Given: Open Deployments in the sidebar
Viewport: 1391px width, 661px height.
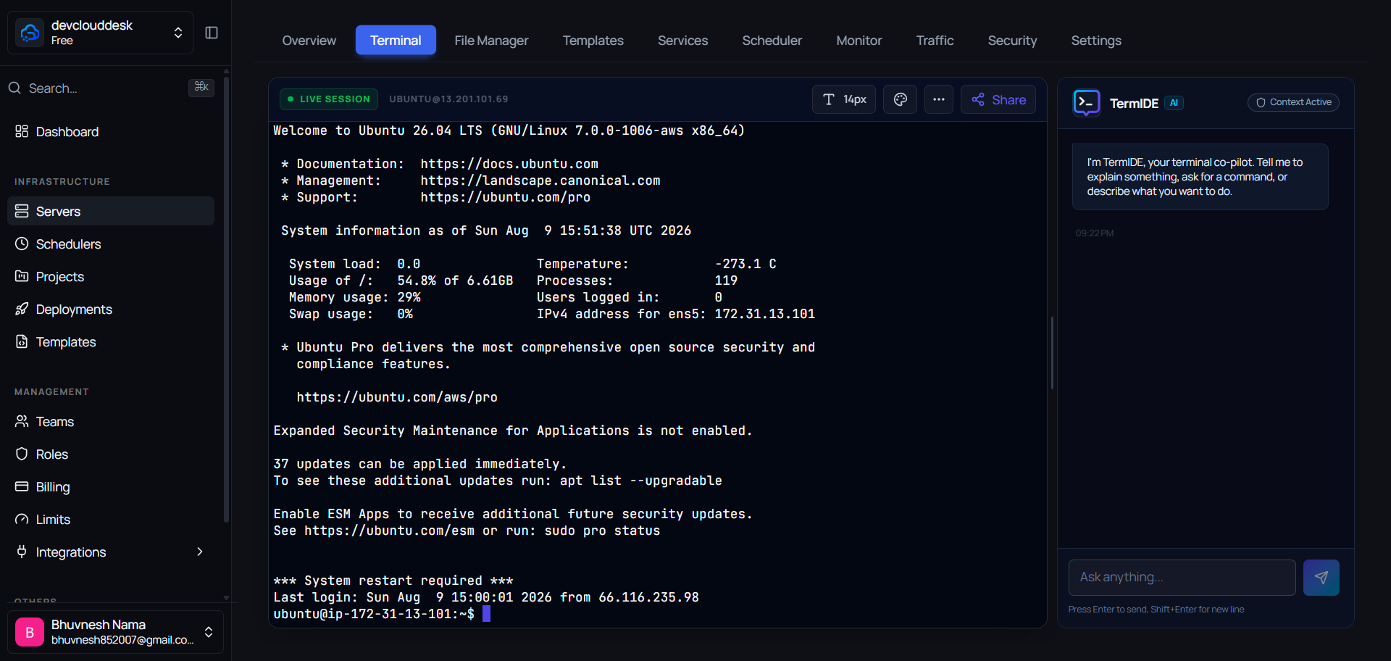Looking at the screenshot, I should (111, 309).
